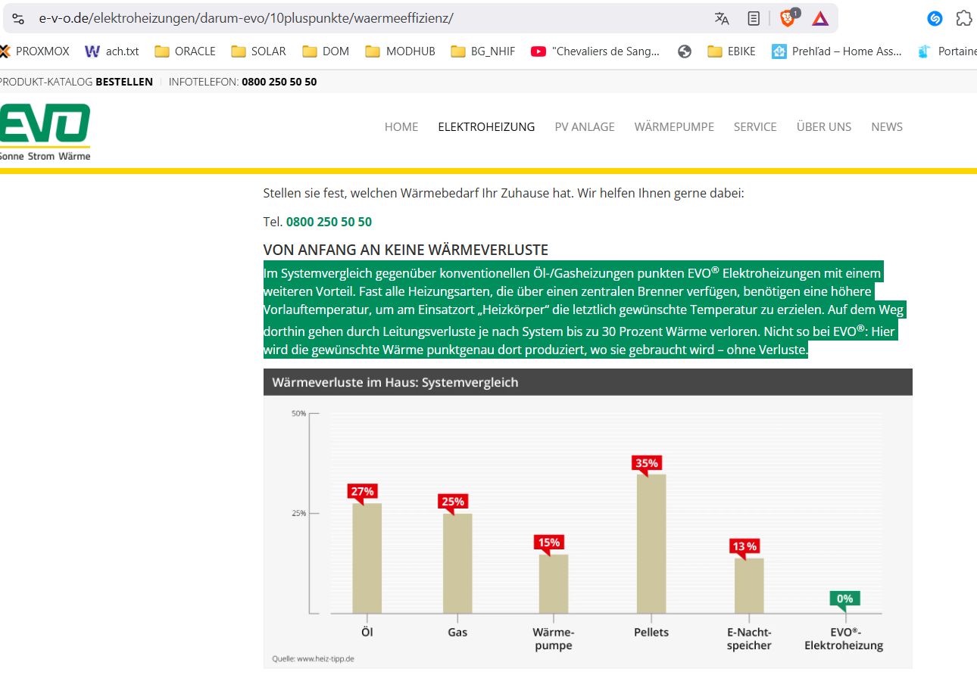Image resolution: width=977 pixels, height=675 pixels.
Task: Expand the MODHUB bookmark folder
Action: coord(400,51)
